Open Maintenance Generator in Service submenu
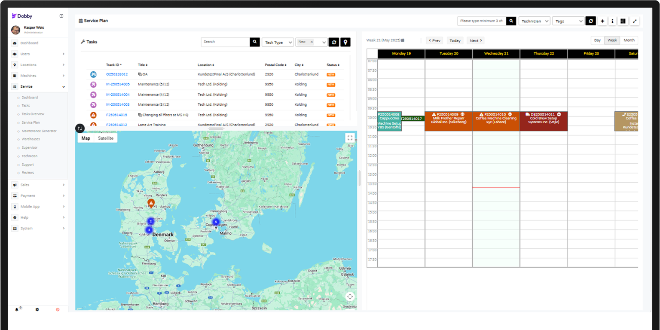660x330 pixels. tap(39, 131)
